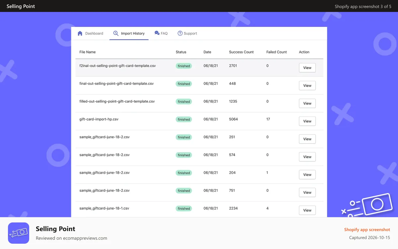The width and height of the screenshot is (398, 249).
Task: View import filled-out-selling-point-gift-card-template.csv
Action: point(307,104)
